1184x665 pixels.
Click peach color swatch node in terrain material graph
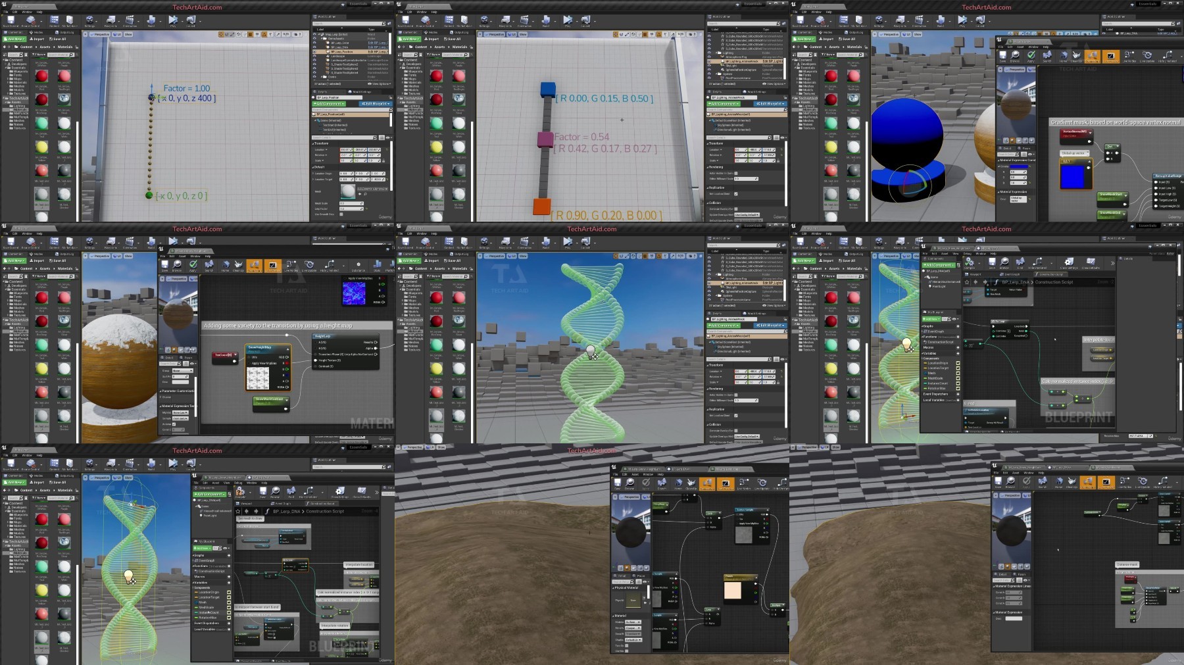(x=733, y=590)
